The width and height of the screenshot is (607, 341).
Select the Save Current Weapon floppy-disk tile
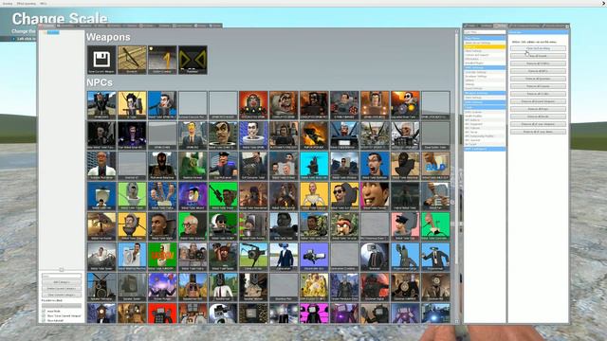coord(101,60)
